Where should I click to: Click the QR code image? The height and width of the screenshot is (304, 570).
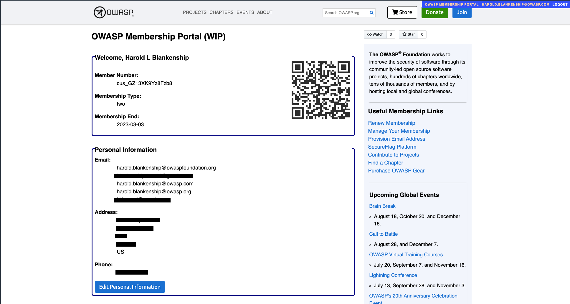coord(321,90)
